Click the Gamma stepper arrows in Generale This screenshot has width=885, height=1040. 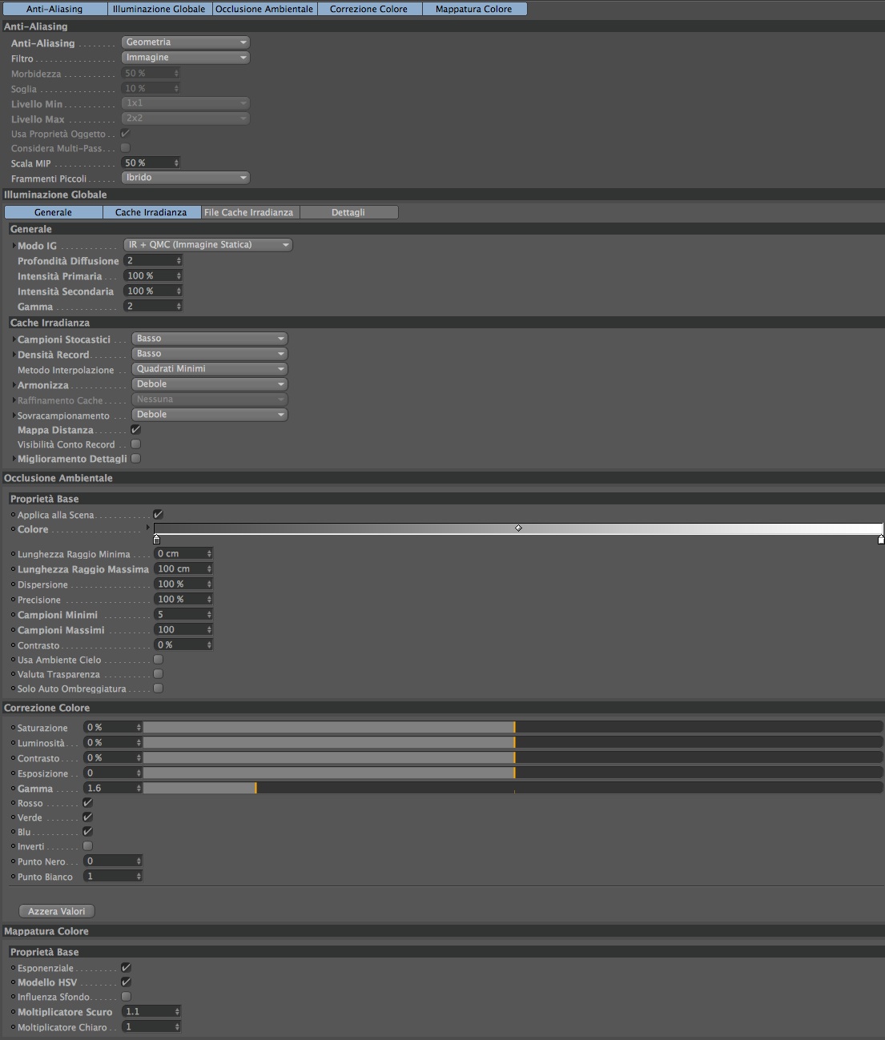(179, 307)
